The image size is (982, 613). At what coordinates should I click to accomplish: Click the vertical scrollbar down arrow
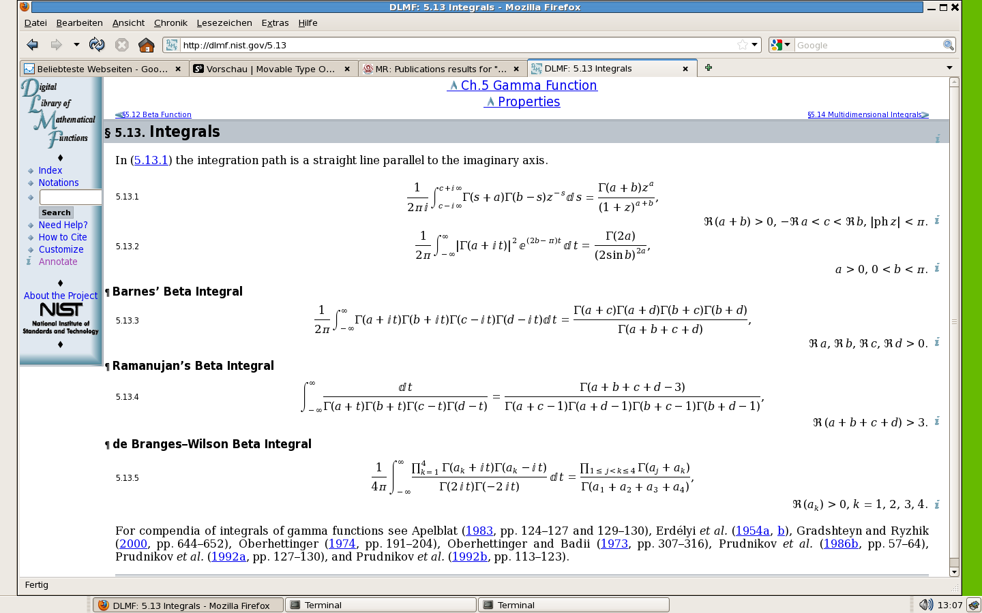[954, 572]
